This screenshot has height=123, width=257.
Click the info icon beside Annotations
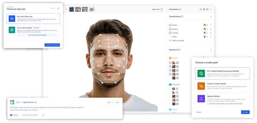coord(180,9)
